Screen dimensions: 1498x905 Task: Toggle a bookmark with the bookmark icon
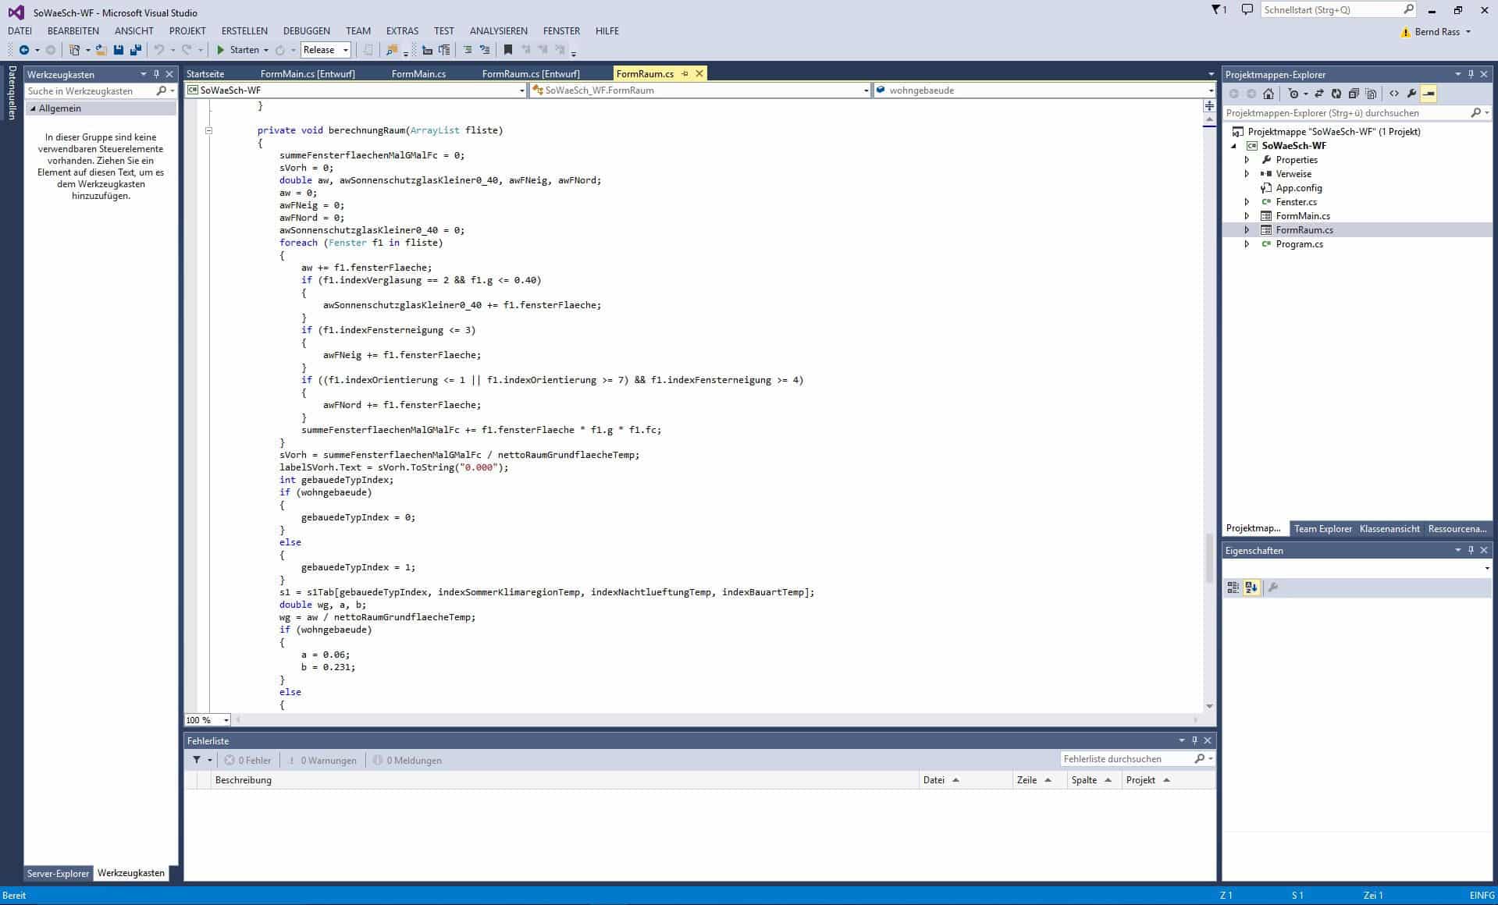[508, 50]
